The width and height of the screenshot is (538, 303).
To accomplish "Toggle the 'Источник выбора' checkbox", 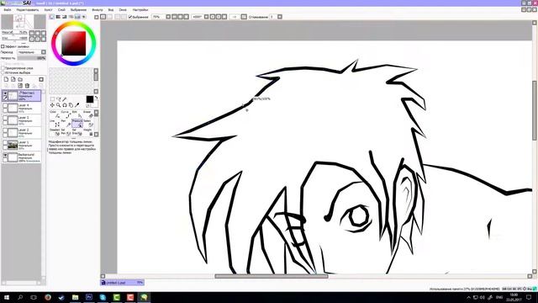I will (3, 73).
